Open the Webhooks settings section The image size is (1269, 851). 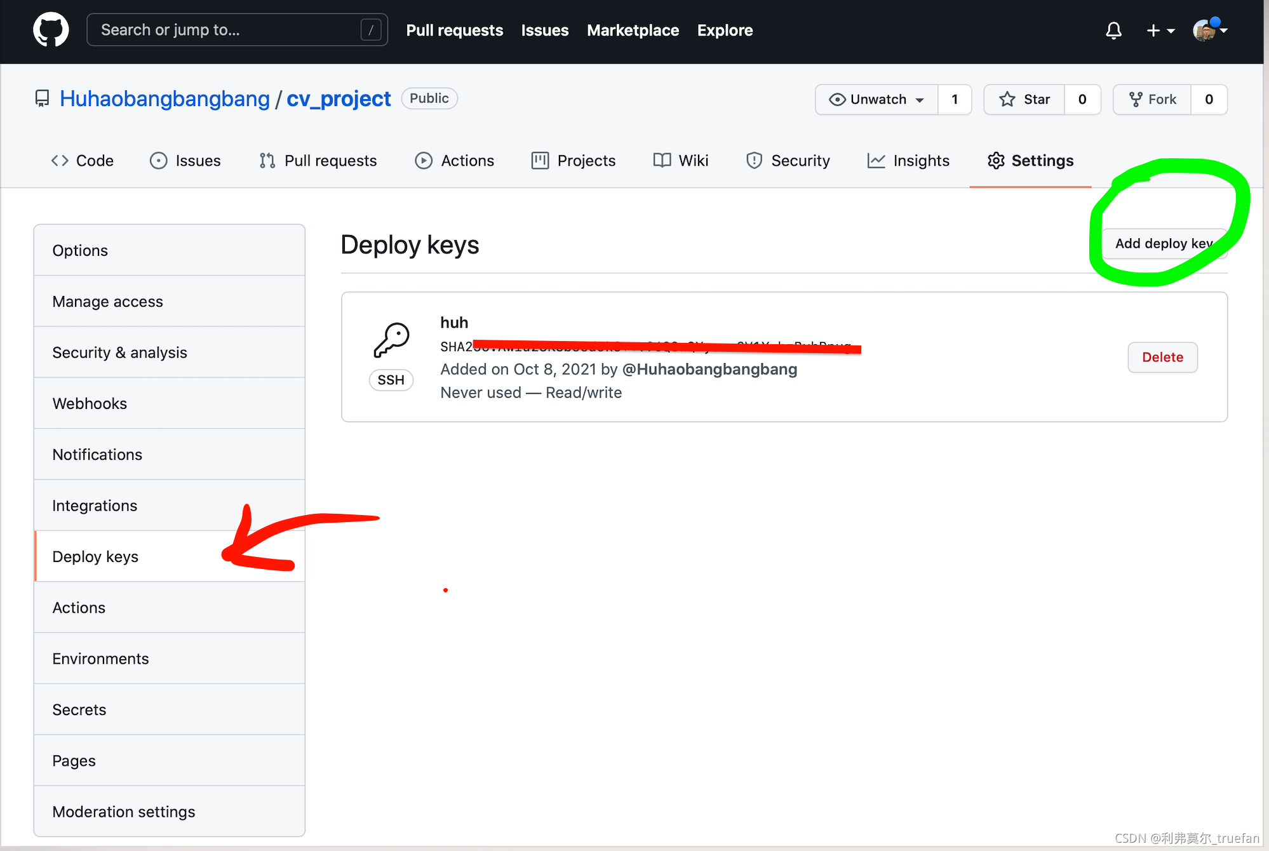[90, 403]
